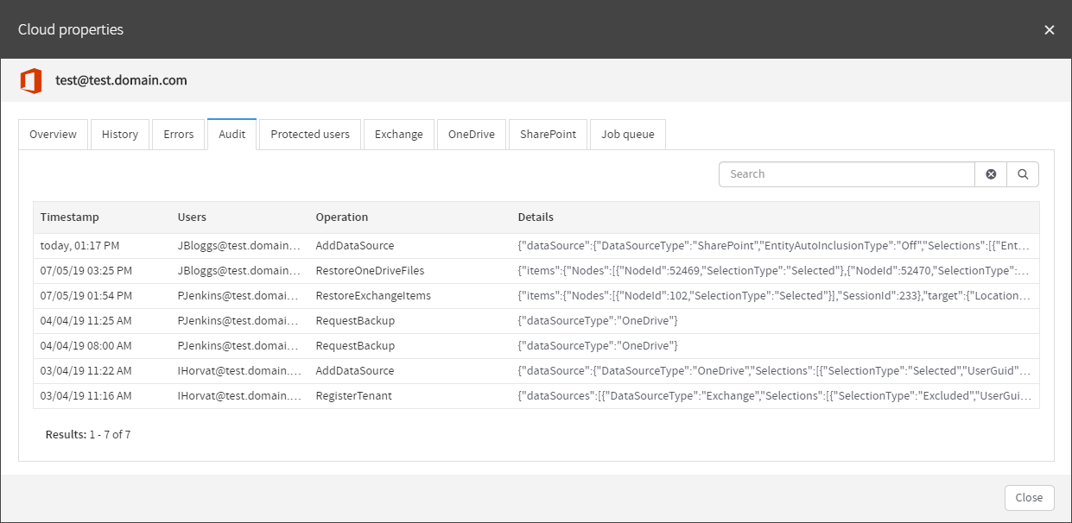This screenshot has height=523, width=1072.
Task: Sort by the Timestamp column header
Action: pyautogui.click(x=70, y=217)
